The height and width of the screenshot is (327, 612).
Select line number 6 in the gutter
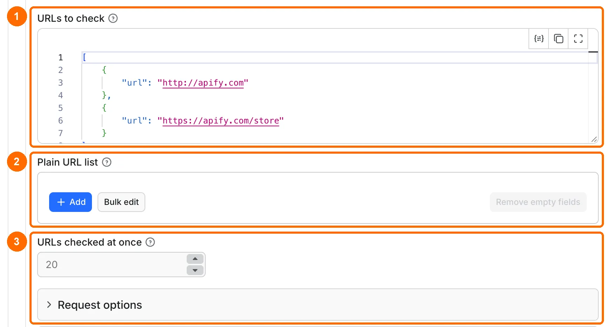click(60, 121)
